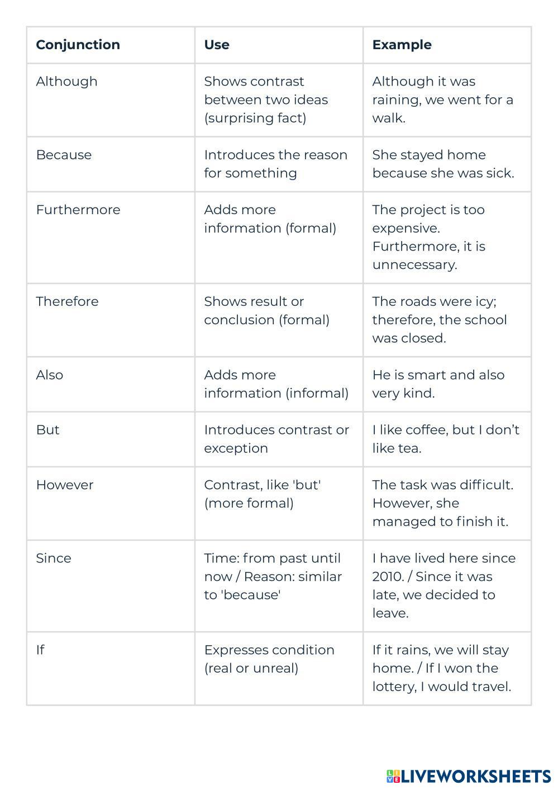
Task: Click the 'But' conjunction cell
Action: coord(47,429)
